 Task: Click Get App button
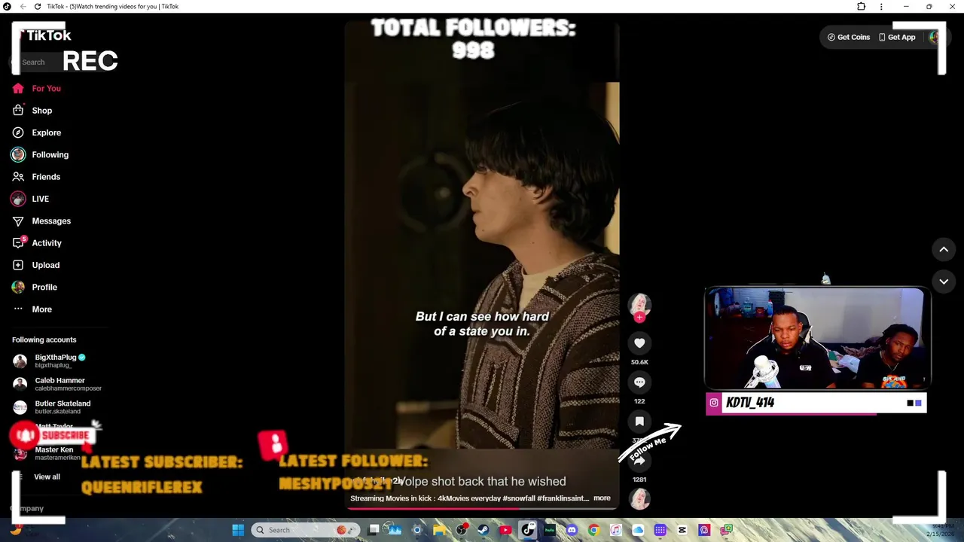(x=897, y=37)
